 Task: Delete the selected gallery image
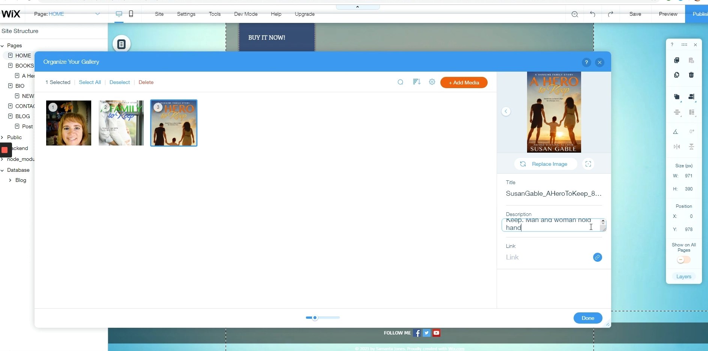pyautogui.click(x=146, y=82)
